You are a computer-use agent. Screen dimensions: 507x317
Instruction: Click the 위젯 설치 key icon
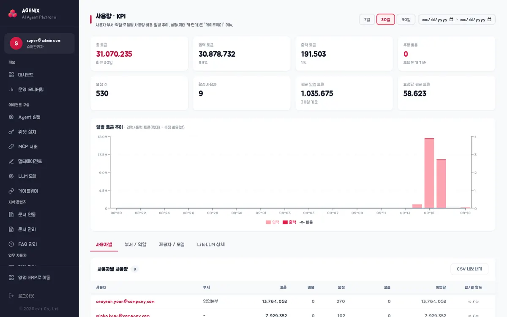click(x=11, y=132)
